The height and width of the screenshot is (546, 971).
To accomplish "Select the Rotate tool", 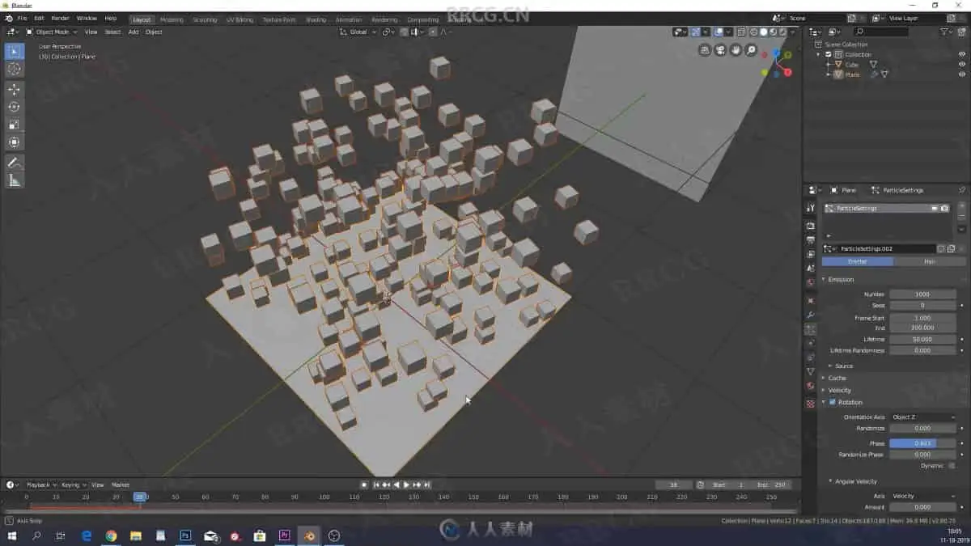I will point(14,107).
